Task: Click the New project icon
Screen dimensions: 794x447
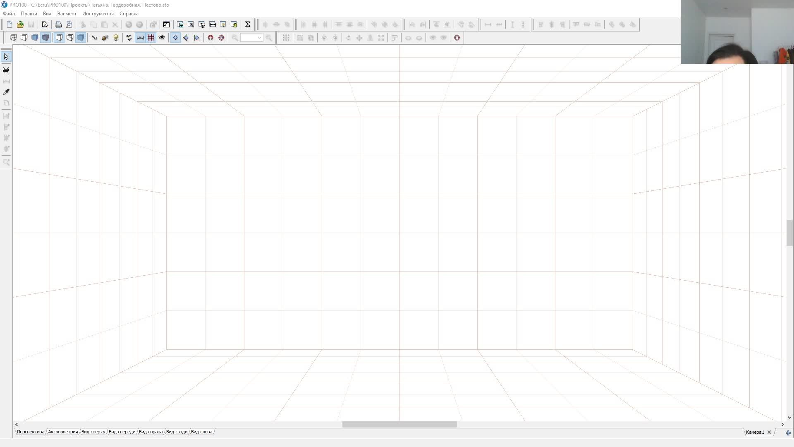Action: click(x=9, y=24)
